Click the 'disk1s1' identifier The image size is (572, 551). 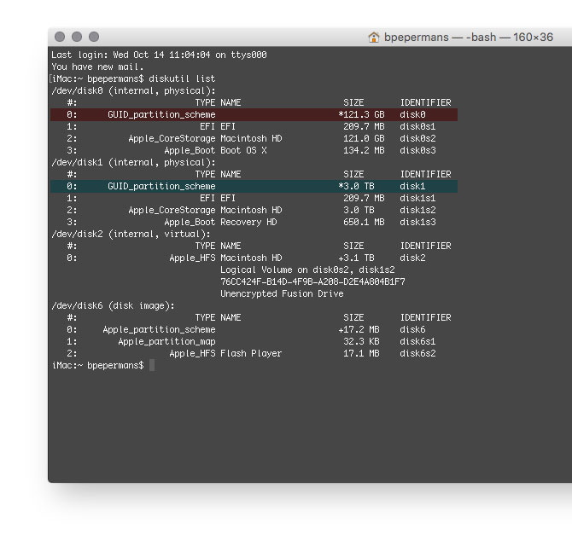coord(417,198)
